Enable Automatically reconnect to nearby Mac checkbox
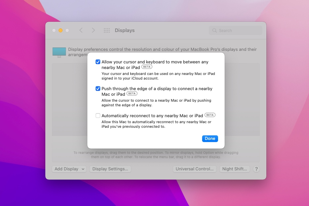Screen dimensions: 309x206 pos(98,116)
